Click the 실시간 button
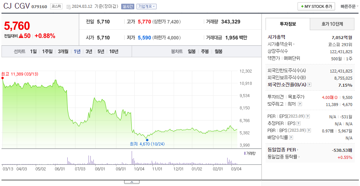 (128, 6)
